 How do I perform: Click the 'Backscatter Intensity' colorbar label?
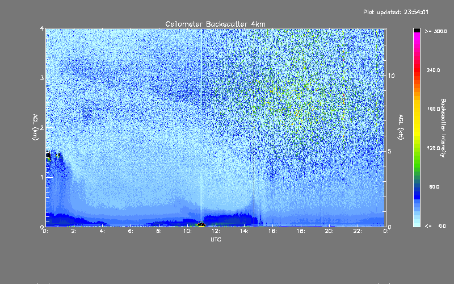tap(443, 128)
